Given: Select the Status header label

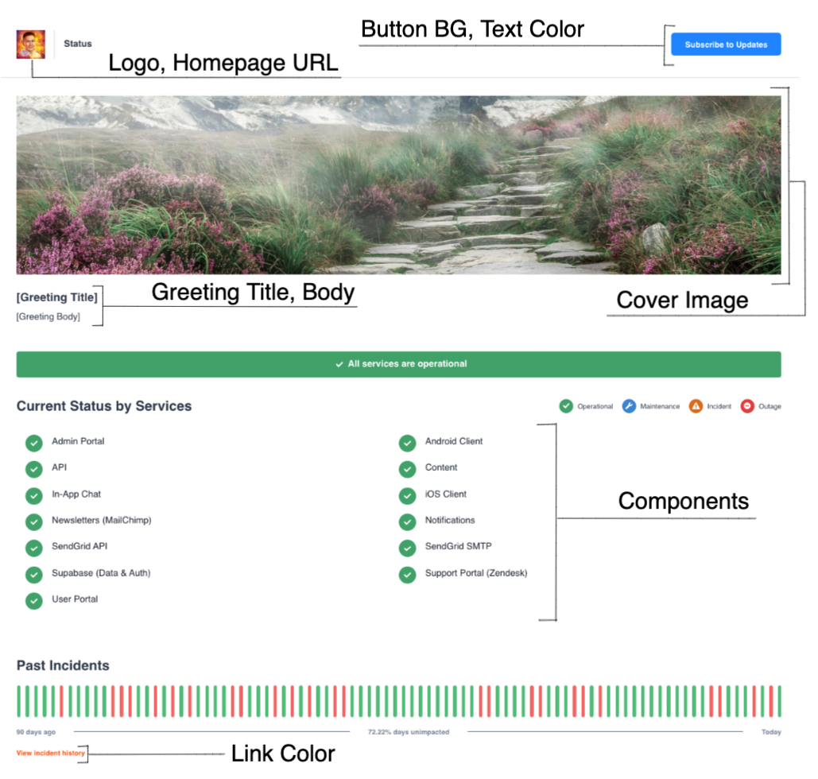Looking at the screenshot, I should pos(78,44).
